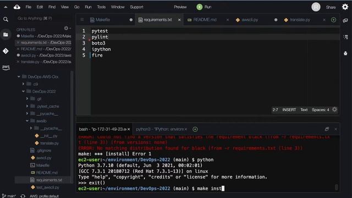The width and height of the screenshot is (352, 198).
Task: Open the Environment files panel icon
Action: tap(5, 35)
